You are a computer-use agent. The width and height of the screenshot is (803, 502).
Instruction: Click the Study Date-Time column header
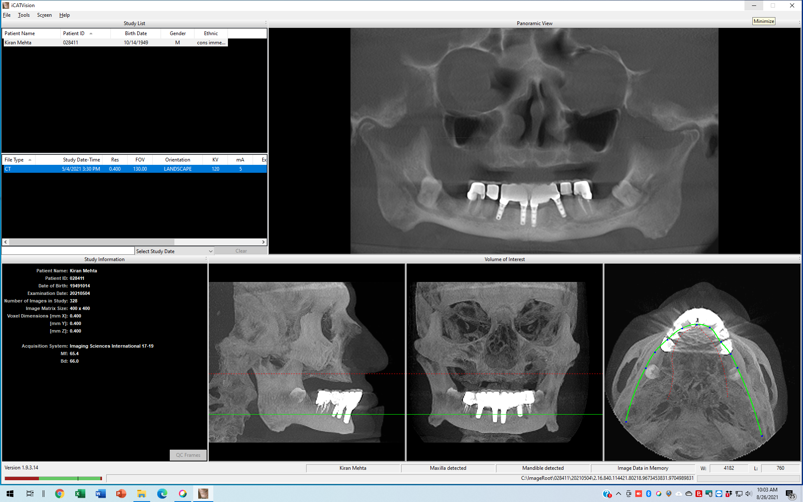tap(69, 160)
